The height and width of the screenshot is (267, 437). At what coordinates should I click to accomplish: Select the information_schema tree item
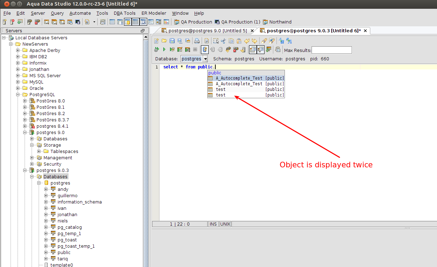tap(80, 202)
